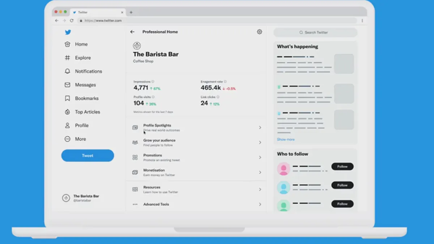The height and width of the screenshot is (244, 434).
Task: Click The Barista Bar profile logo icon
Action: 137,46
